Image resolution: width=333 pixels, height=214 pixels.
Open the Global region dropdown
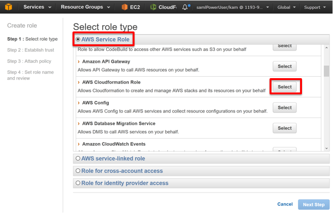click(x=286, y=7)
